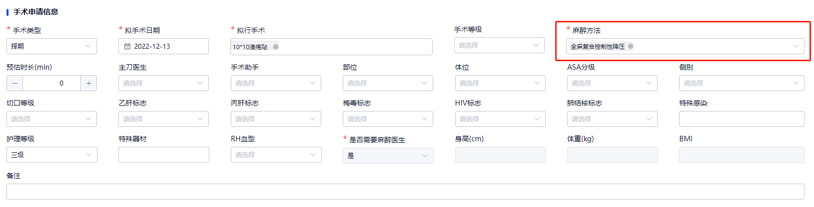The image size is (814, 207).
Task: Expand the ASA分级 dropdown
Action: tap(612, 83)
